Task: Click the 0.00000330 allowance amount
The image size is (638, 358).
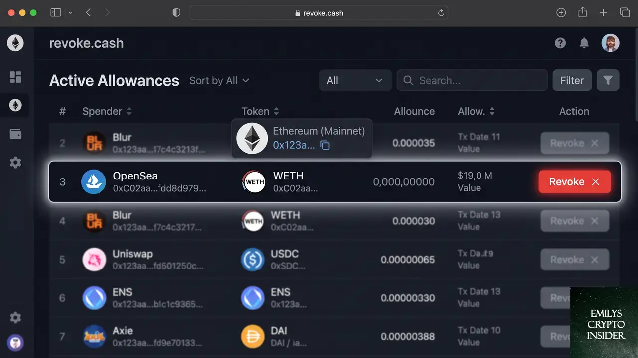Action: [x=408, y=298]
